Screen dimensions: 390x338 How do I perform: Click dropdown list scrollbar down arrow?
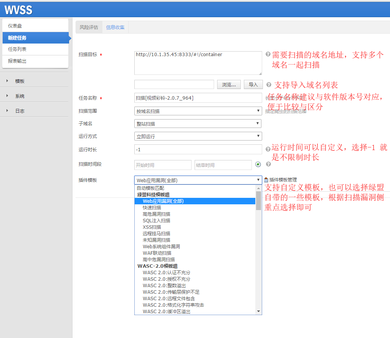258,311
